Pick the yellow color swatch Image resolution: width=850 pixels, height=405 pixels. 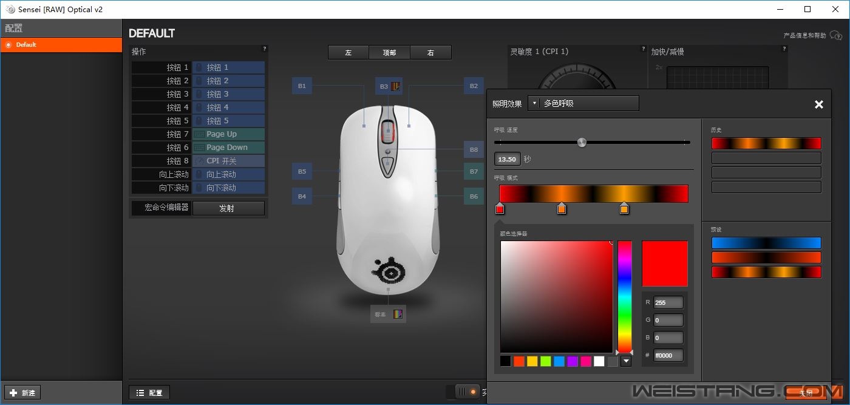click(x=532, y=361)
